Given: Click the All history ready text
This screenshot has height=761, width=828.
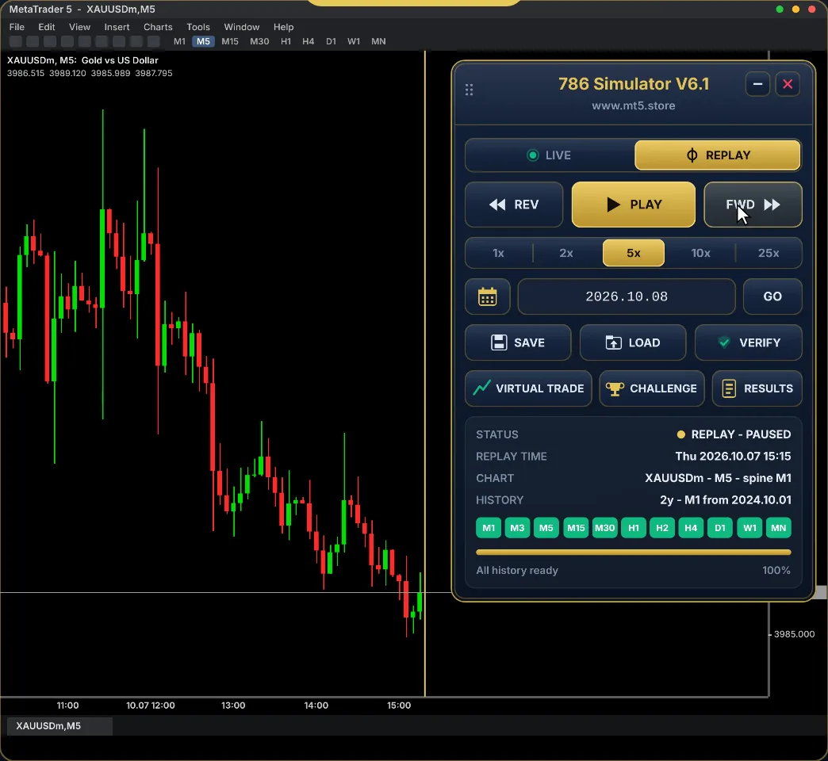Looking at the screenshot, I should [517, 571].
